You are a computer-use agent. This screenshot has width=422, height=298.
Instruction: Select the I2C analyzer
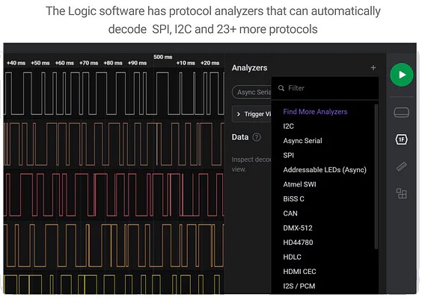pyautogui.click(x=288, y=126)
